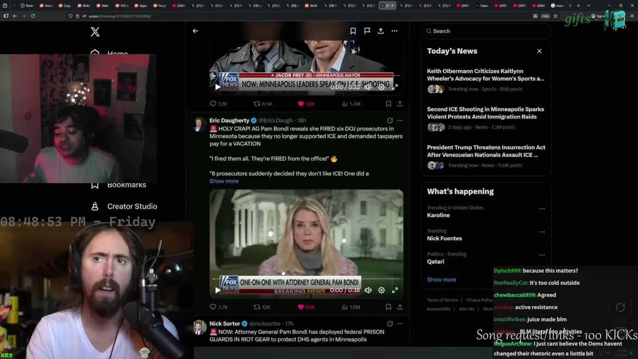Open settings gear on the Pam Bondi video
Viewport: 638px width, 359px height.
click(x=381, y=290)
